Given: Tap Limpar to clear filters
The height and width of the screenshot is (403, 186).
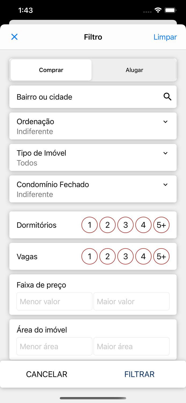Looking at the screenshot, I should 165,37.
